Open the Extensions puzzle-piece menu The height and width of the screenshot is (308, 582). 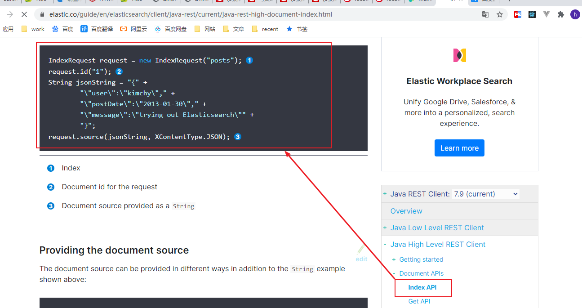click(x=561, y=14)
